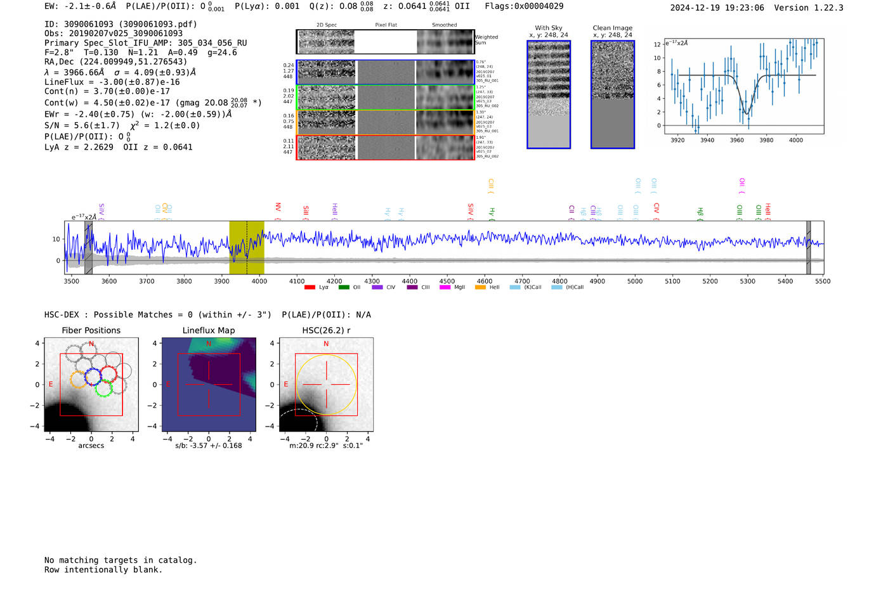Click the orange dashed fiber circle

79,379
